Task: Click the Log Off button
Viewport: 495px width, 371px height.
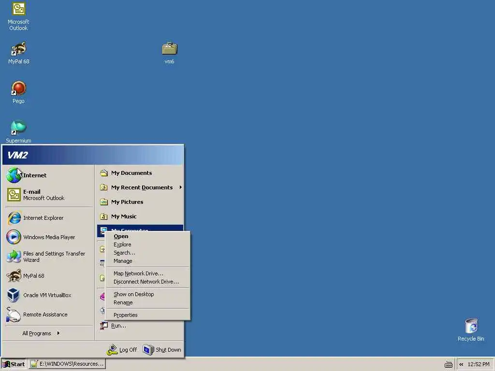Action: [122, 350]
